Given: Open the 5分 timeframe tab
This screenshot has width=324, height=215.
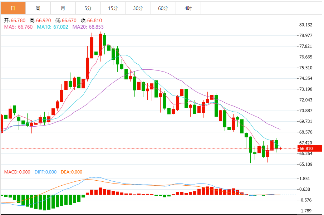Looking at the screenshot, I should coord(88,8).
